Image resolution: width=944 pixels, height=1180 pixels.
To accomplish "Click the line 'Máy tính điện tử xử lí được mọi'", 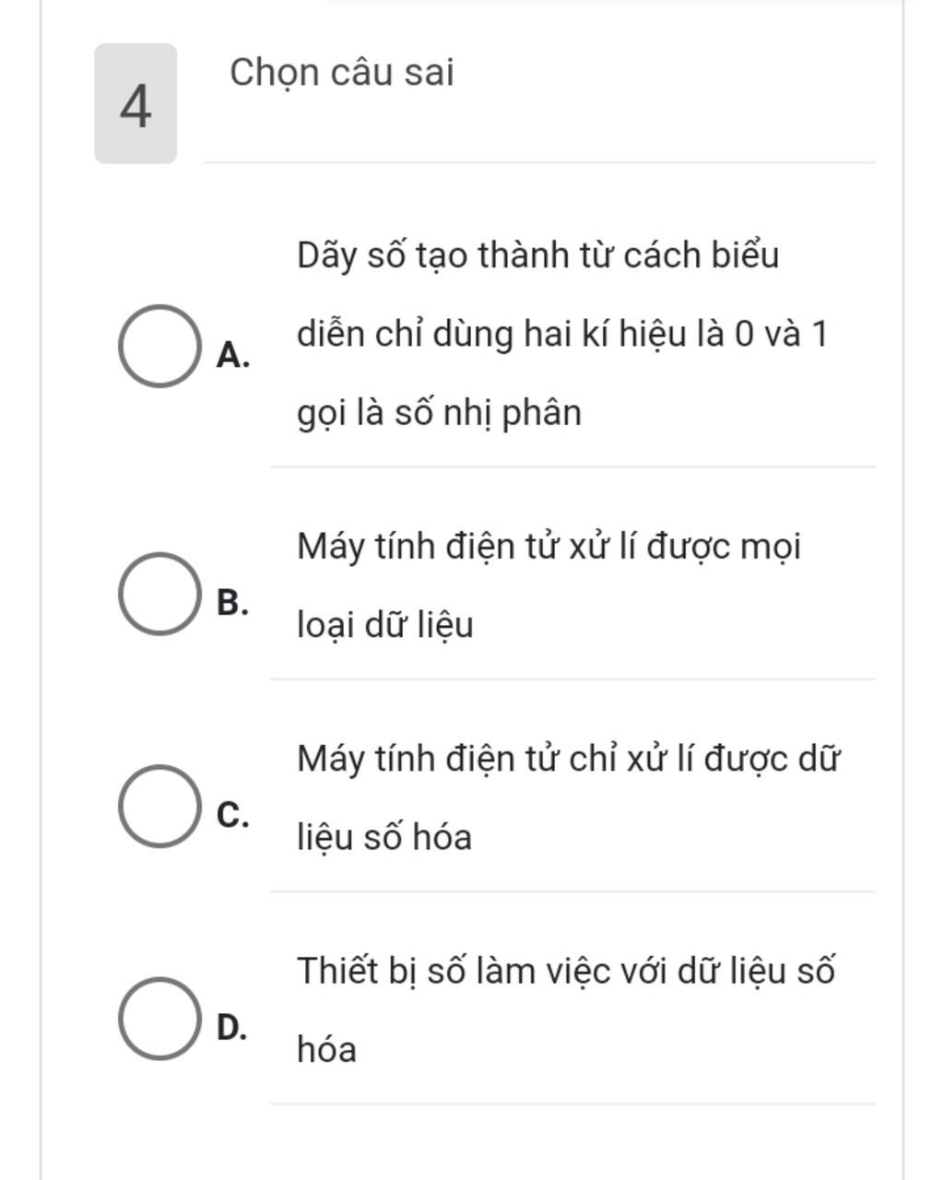I will [549, 548].
